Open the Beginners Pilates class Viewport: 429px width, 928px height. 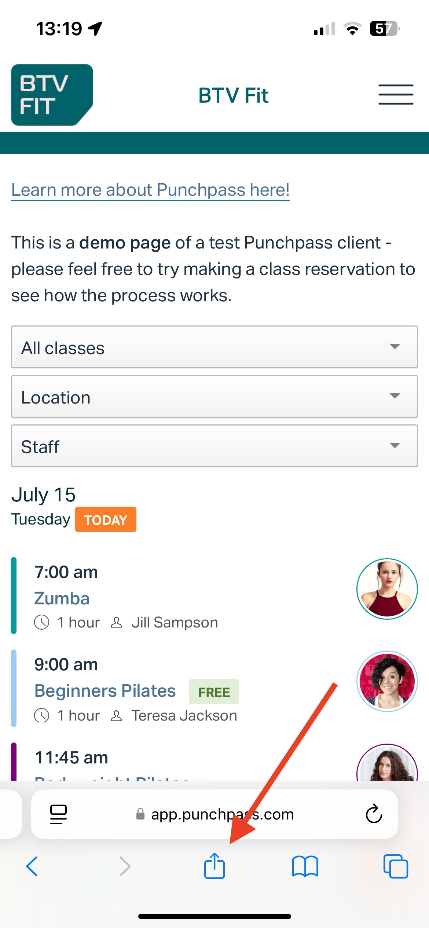(x=105, y=691)
